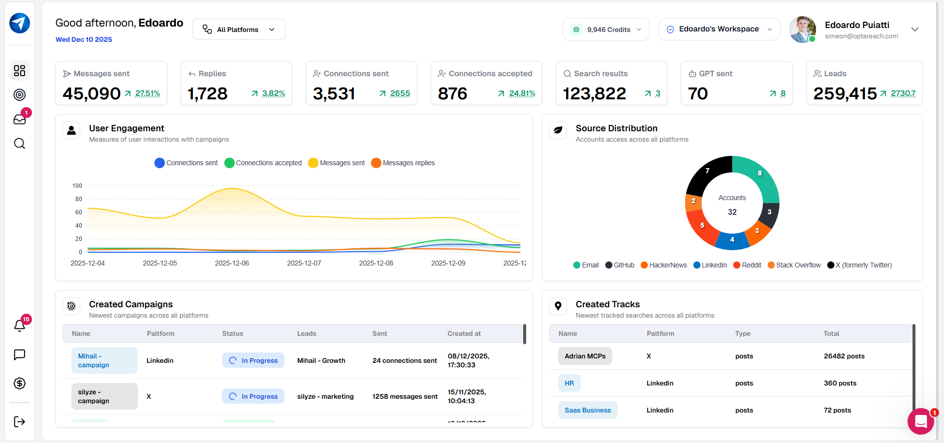The height and width of the screenshot is (443, 944).
Task: Open the dashboard grid icon in sidebar
Action: [20, 71]
